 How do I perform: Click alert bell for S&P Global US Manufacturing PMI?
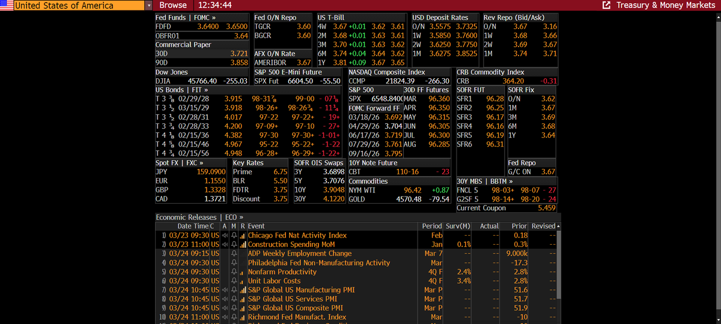(234, 290)
